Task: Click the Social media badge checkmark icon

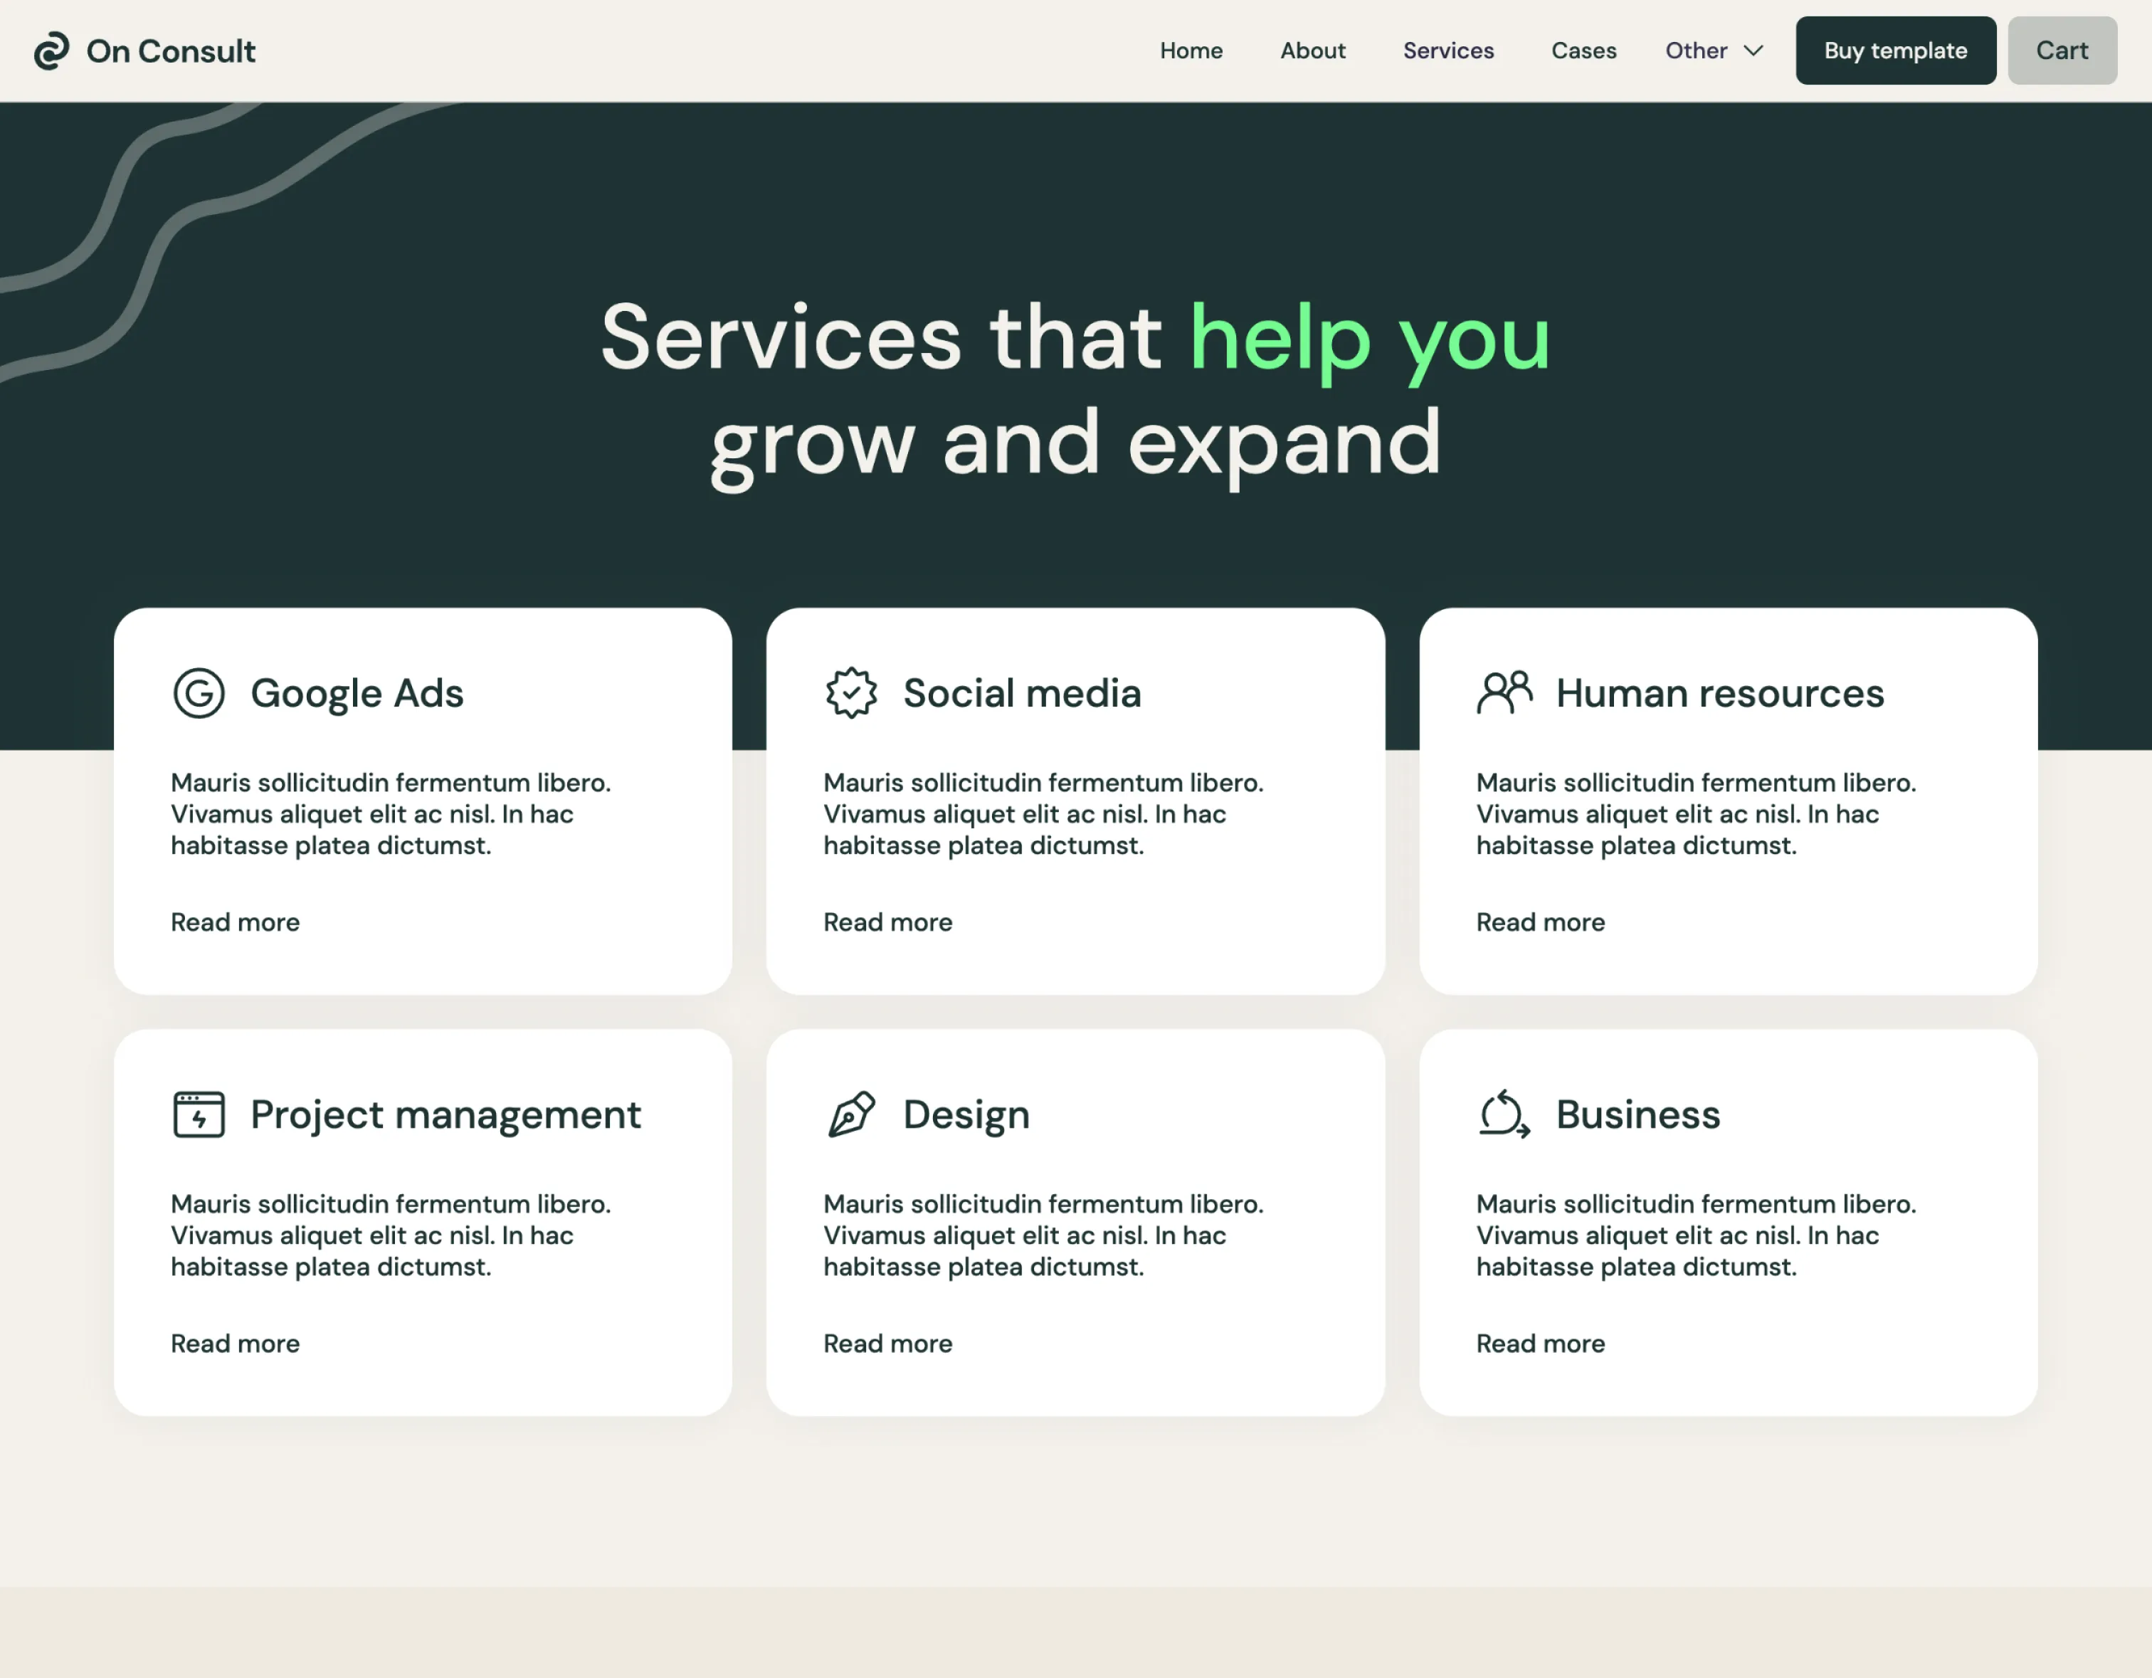Action: 850,692
